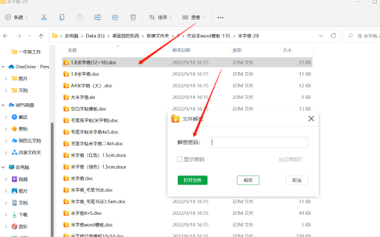Viewport: 380px width, 237px height.
Task: Click the OneDrive cloud icon
Action: click(x=11, y=67)
